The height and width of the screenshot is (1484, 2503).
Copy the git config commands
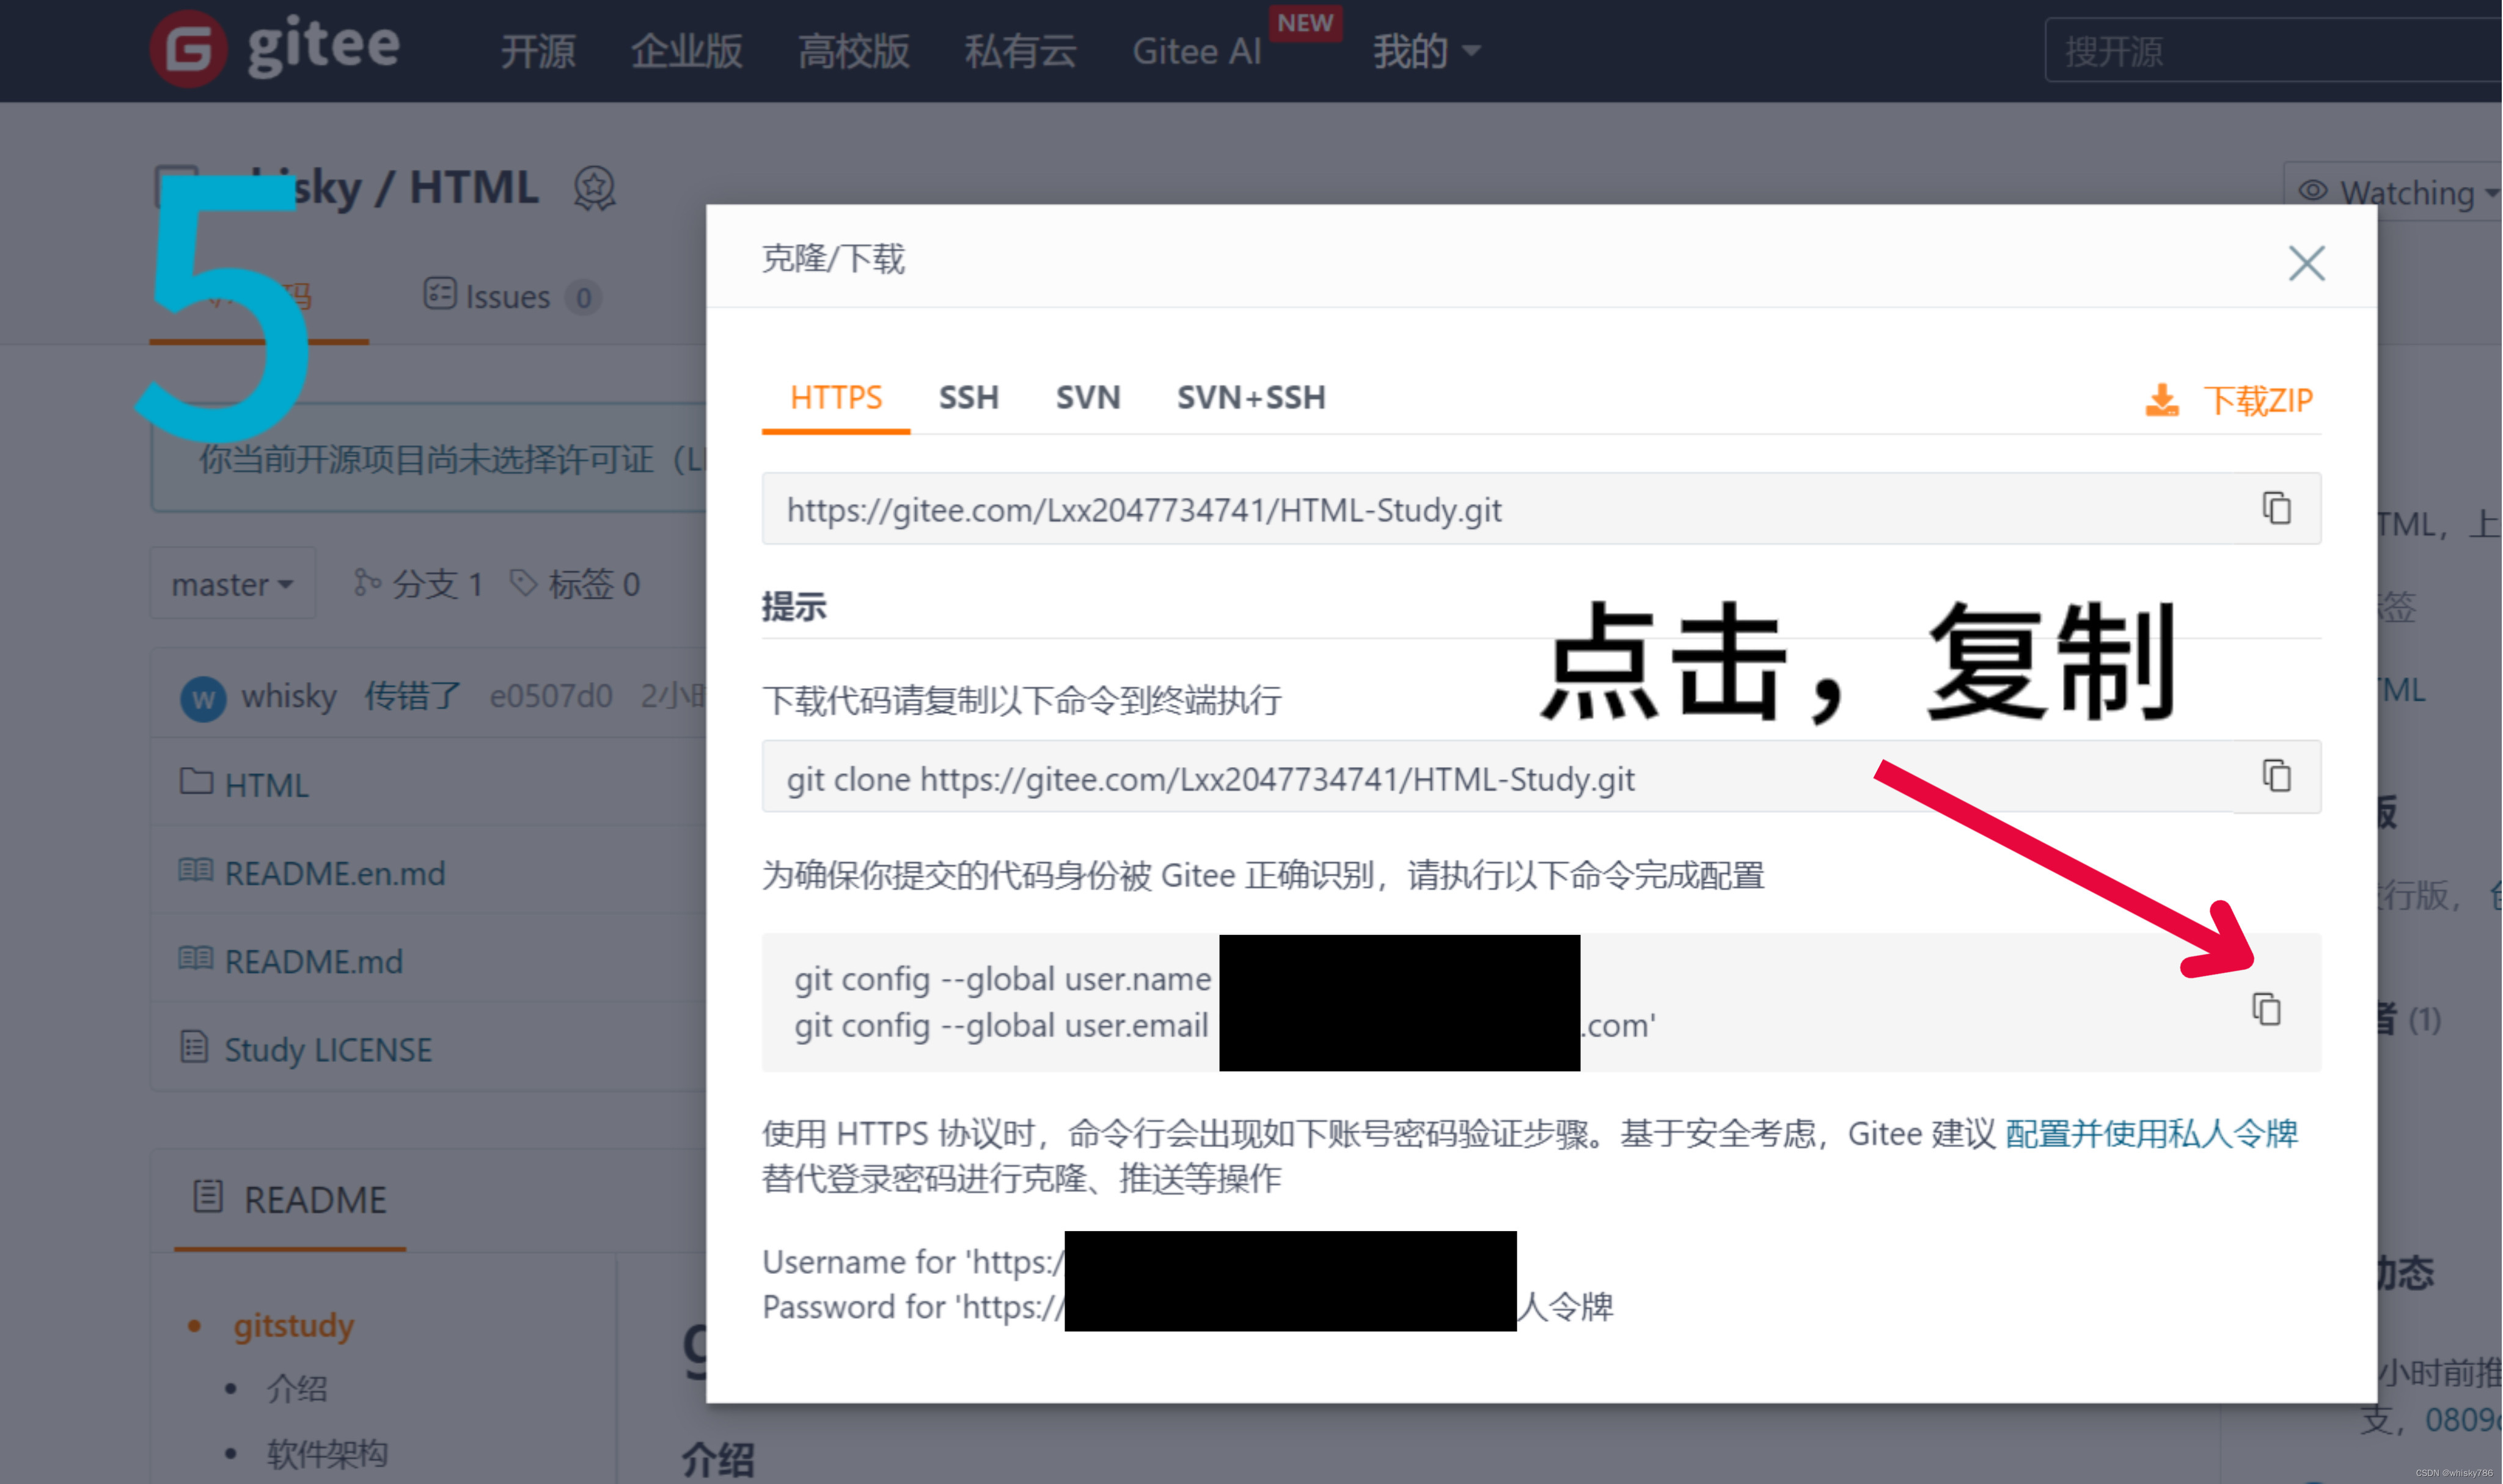click(2266, 1009)
